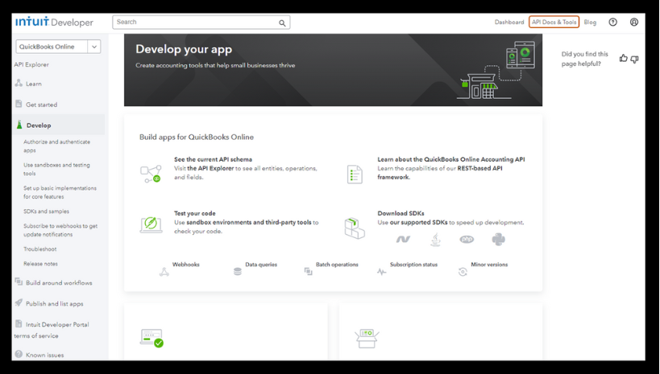Open Subscribe to webhooks sidebar link
This screenshot has height=374, width=660.
coord(60,230)
